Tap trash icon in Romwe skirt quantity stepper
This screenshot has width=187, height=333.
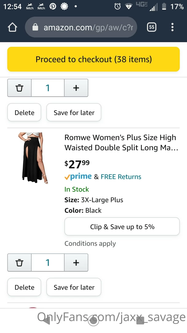click(x=19, y=262)
